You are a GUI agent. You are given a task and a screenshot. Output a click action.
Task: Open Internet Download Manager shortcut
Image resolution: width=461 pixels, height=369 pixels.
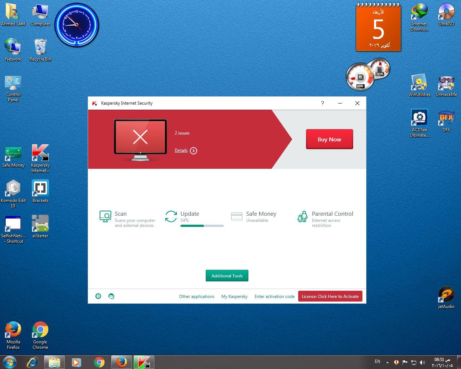coord(419,17)
